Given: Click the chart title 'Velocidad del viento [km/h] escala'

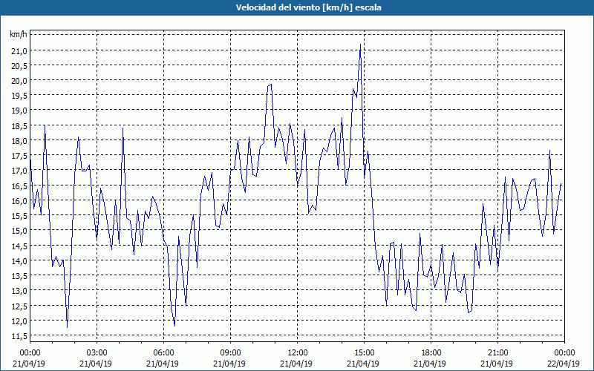Looking at the screenshot, I should pyautogui.click(x=308, y=7).
